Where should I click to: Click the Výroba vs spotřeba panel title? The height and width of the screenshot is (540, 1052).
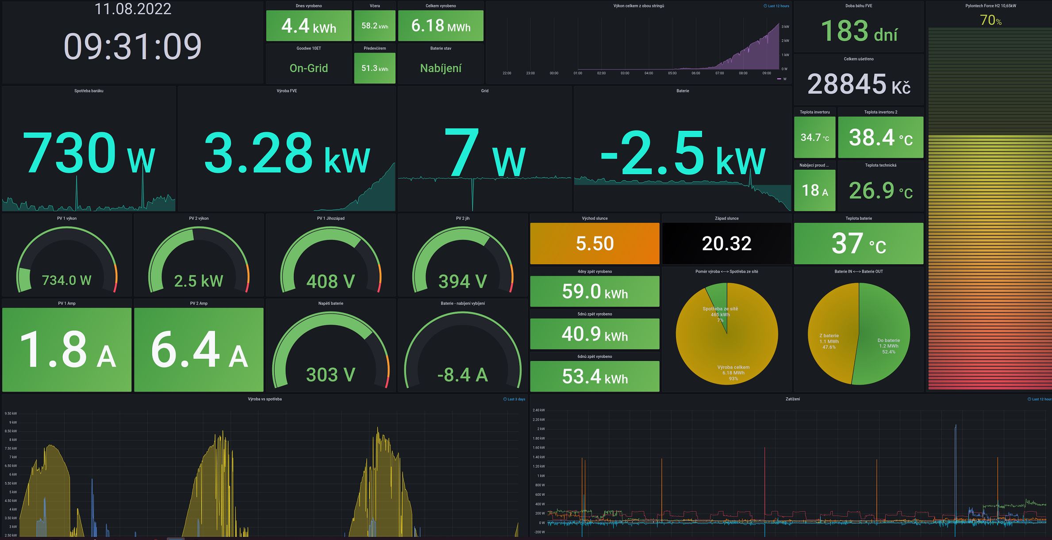point(265,399)
